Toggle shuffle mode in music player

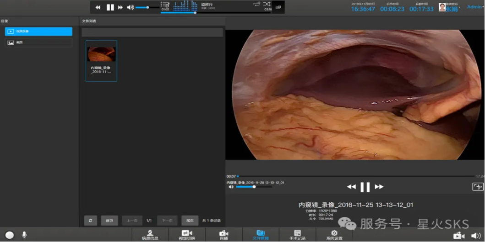(x=267, y=4)
